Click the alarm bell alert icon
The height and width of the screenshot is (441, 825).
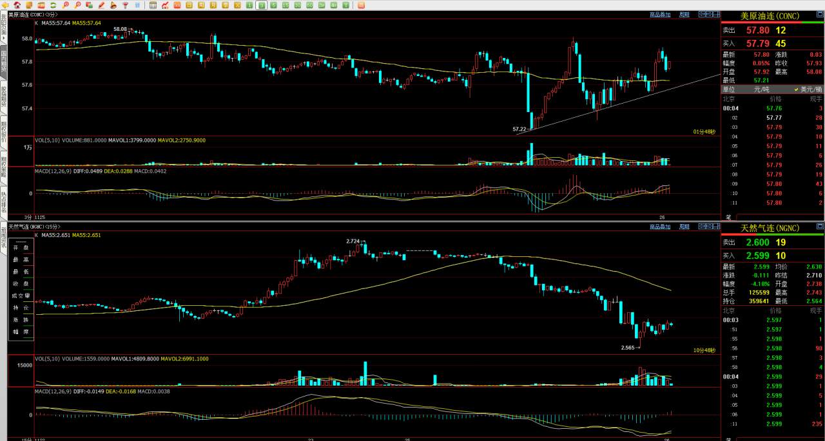pyautogui.click(x=113, y=5)
